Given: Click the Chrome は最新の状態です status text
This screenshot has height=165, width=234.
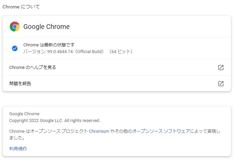Looking at the screenshot, I should click(x=49, y=45).
